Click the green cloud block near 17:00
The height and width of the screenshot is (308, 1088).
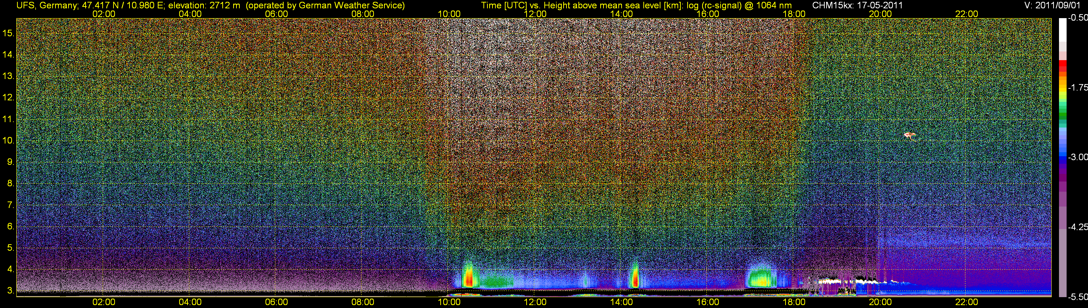(x=761, y=278)
